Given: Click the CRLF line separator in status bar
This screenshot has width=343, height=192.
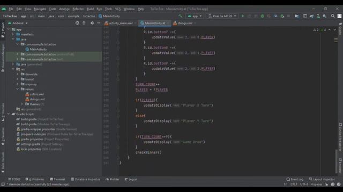Looking at the screenshot, I should (x=294, y=185).
